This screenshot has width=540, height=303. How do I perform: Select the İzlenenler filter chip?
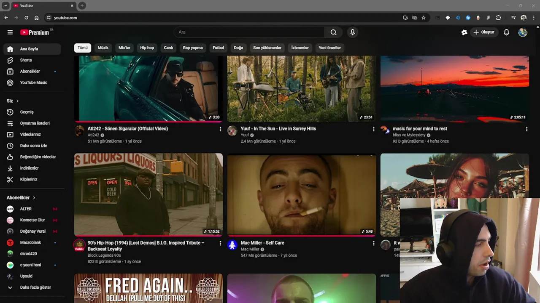click(x=300, y=48)
